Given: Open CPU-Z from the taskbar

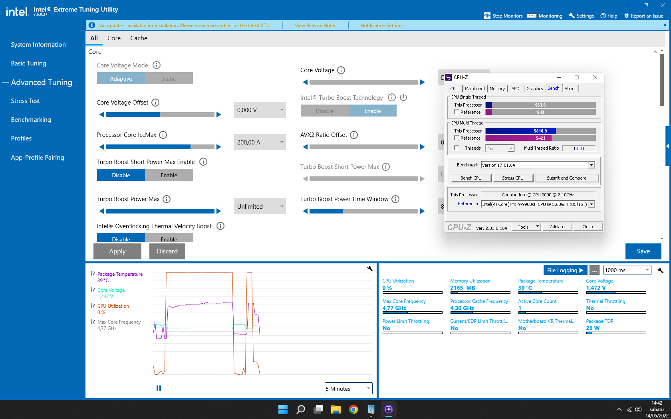Looking at the screenshot, I should [389, 409].
